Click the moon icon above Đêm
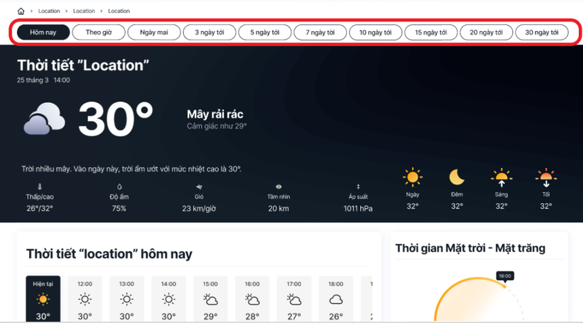This screenshot has width=583, height=323. [457, 177]
